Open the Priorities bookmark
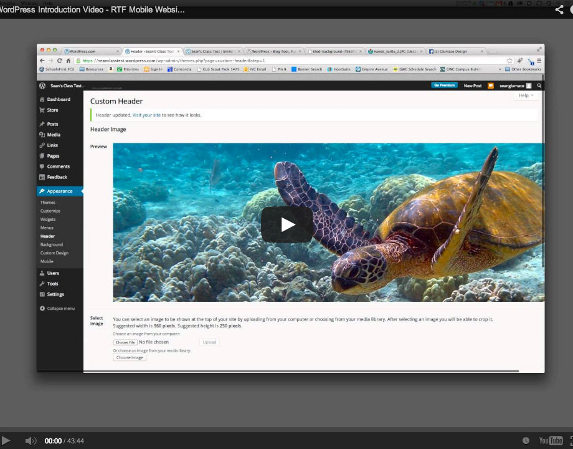 [x=128, y=69]
